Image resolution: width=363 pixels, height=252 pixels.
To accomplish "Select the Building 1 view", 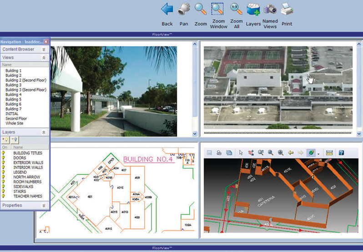I will click(14, 71).
